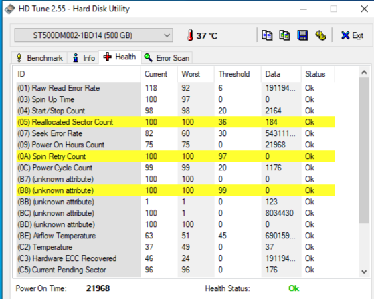Click the threshold value 99
Viewport: 374px width, 299px height.
(223, 190)
